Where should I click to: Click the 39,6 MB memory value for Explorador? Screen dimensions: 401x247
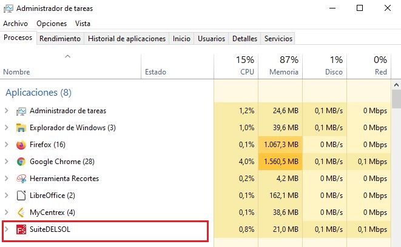(x=285, y=128)
